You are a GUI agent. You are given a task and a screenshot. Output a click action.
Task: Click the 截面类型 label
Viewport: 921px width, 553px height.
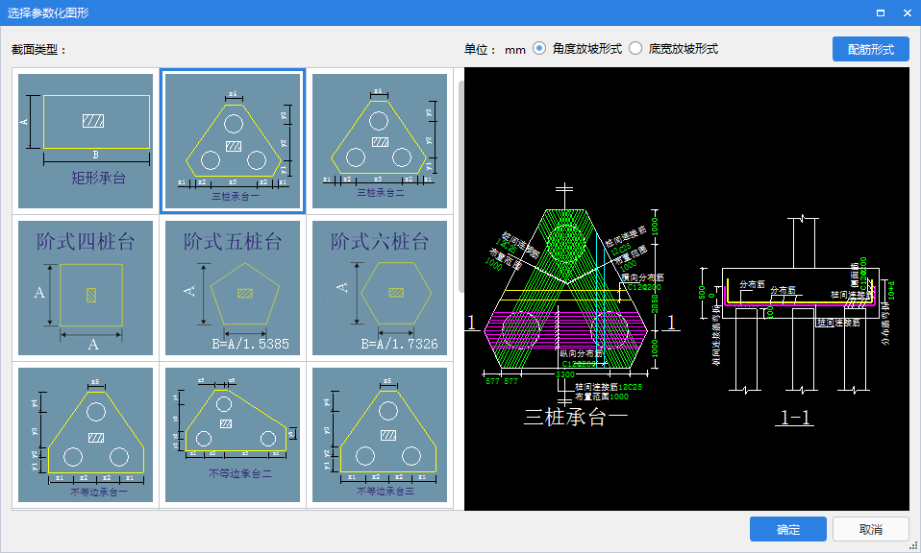click(x=38, y=50)
